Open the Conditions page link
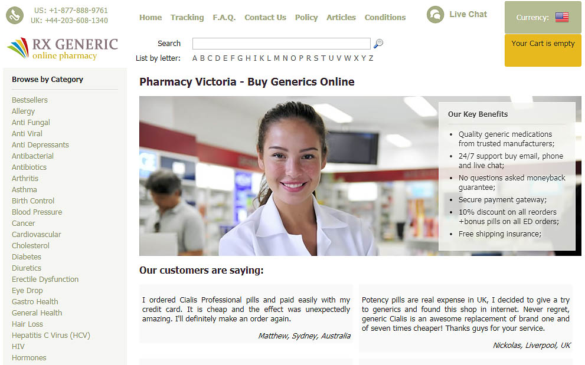 tap(385, 18)
